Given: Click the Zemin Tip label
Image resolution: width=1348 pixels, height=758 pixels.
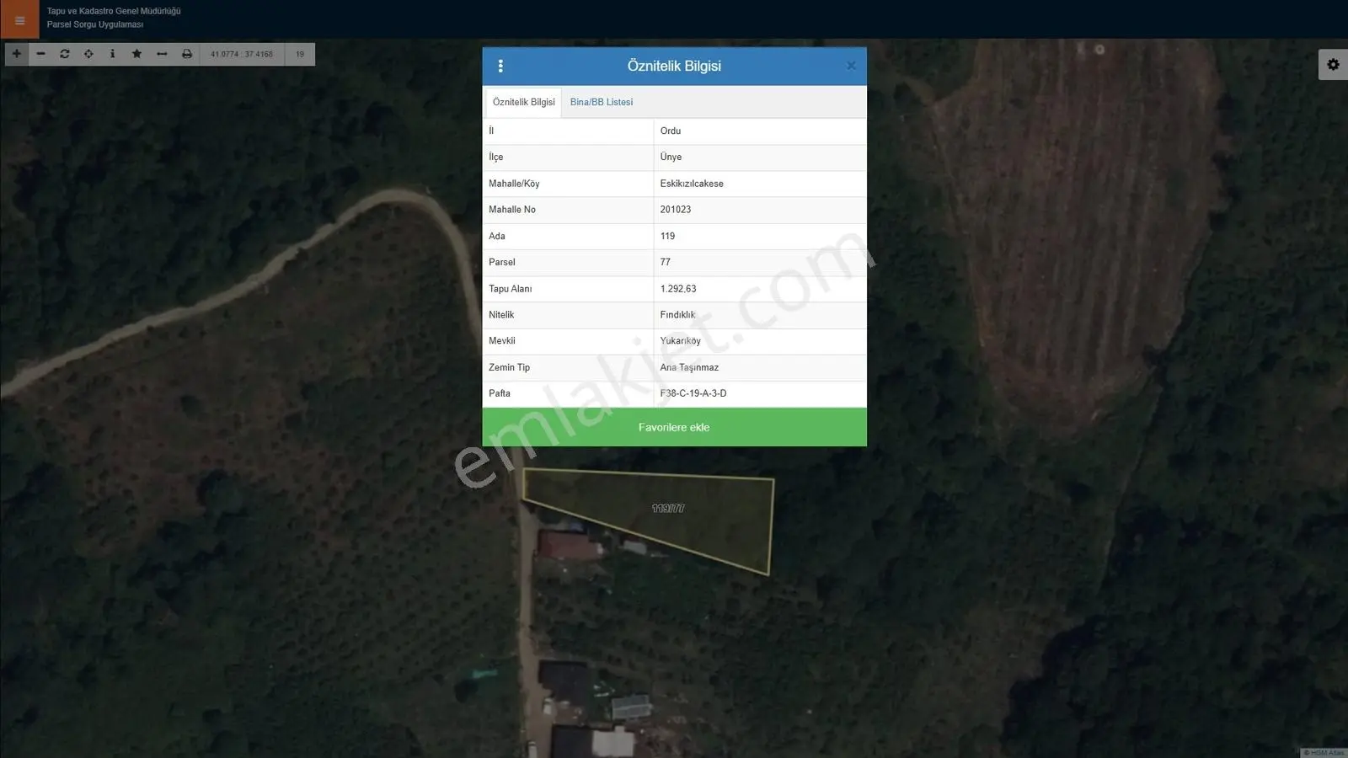Looking at the screenshot, I should pyautogui.click(x=509, y=367).
